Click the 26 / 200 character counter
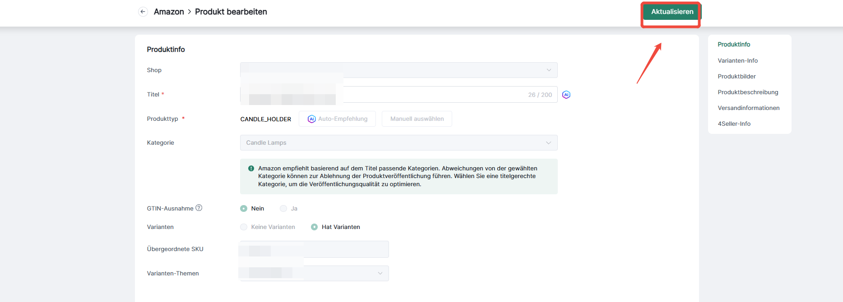 (x=540, y=95)
